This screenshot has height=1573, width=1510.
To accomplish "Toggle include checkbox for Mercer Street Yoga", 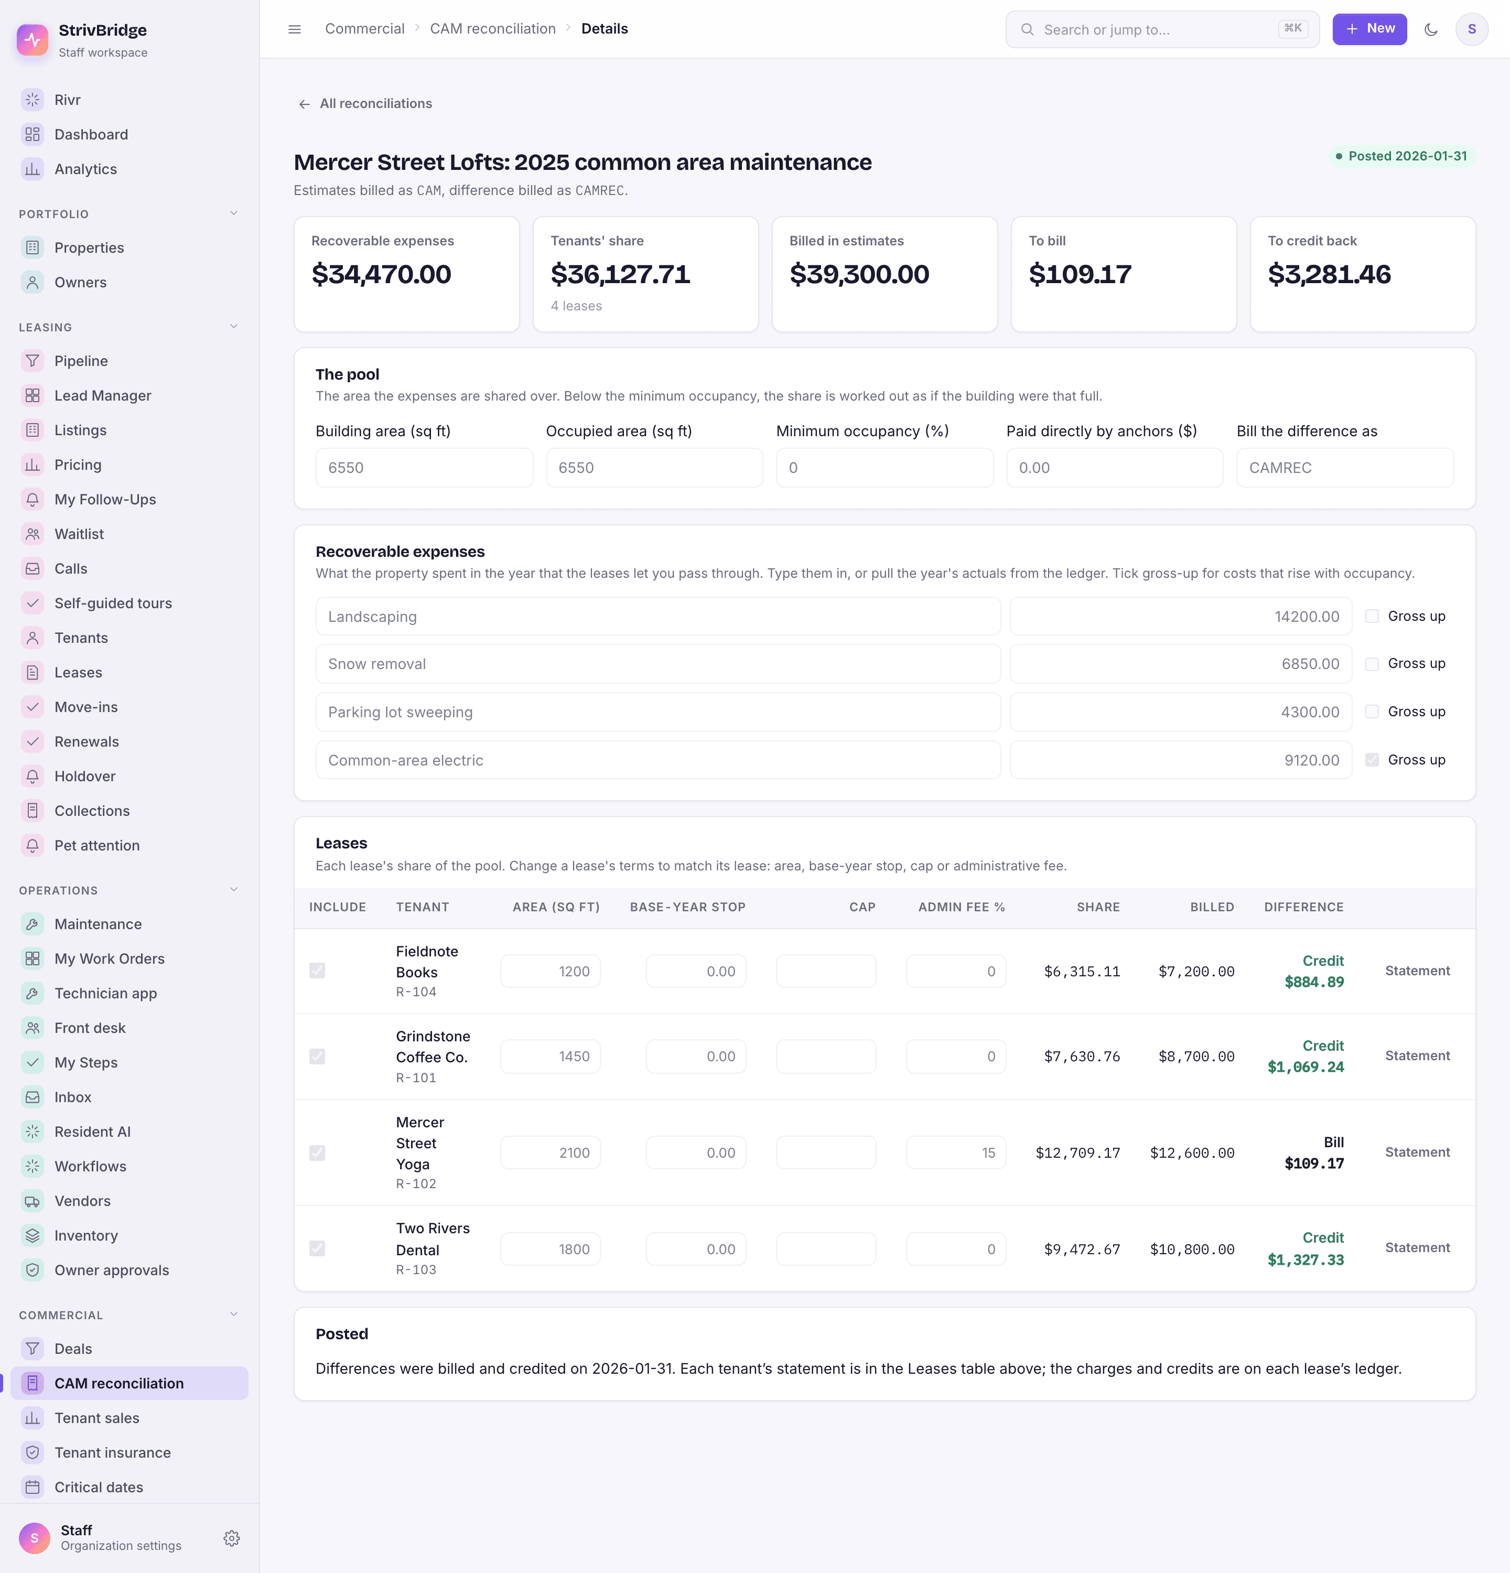I will point(317,1152).
